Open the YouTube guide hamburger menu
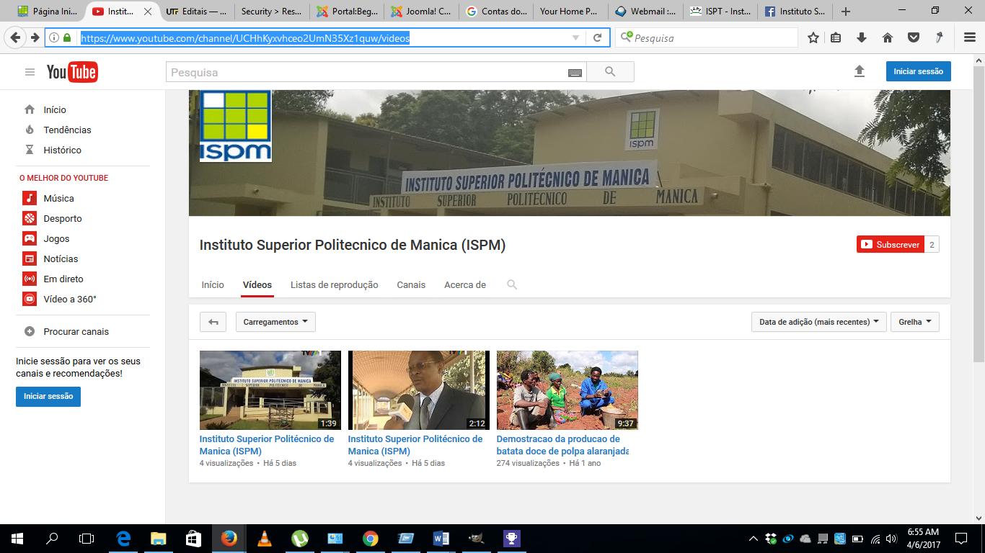 tap(30, 72)
